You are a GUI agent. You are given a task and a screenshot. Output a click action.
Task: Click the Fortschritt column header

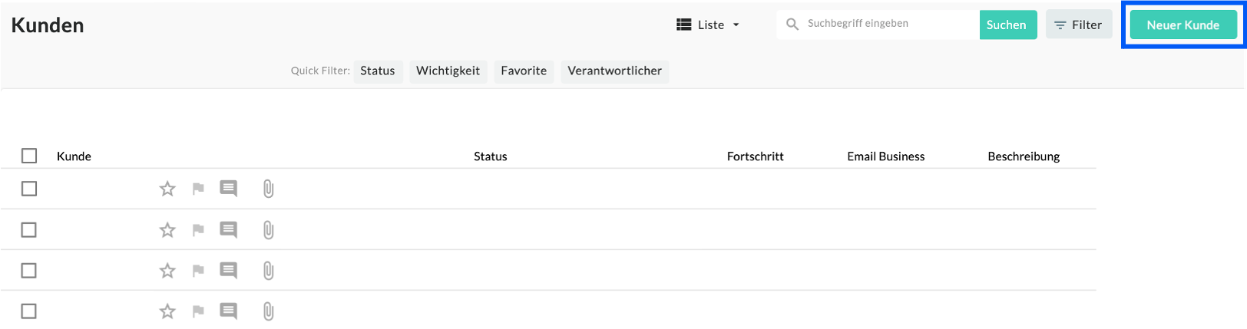(x=755, y=156)
